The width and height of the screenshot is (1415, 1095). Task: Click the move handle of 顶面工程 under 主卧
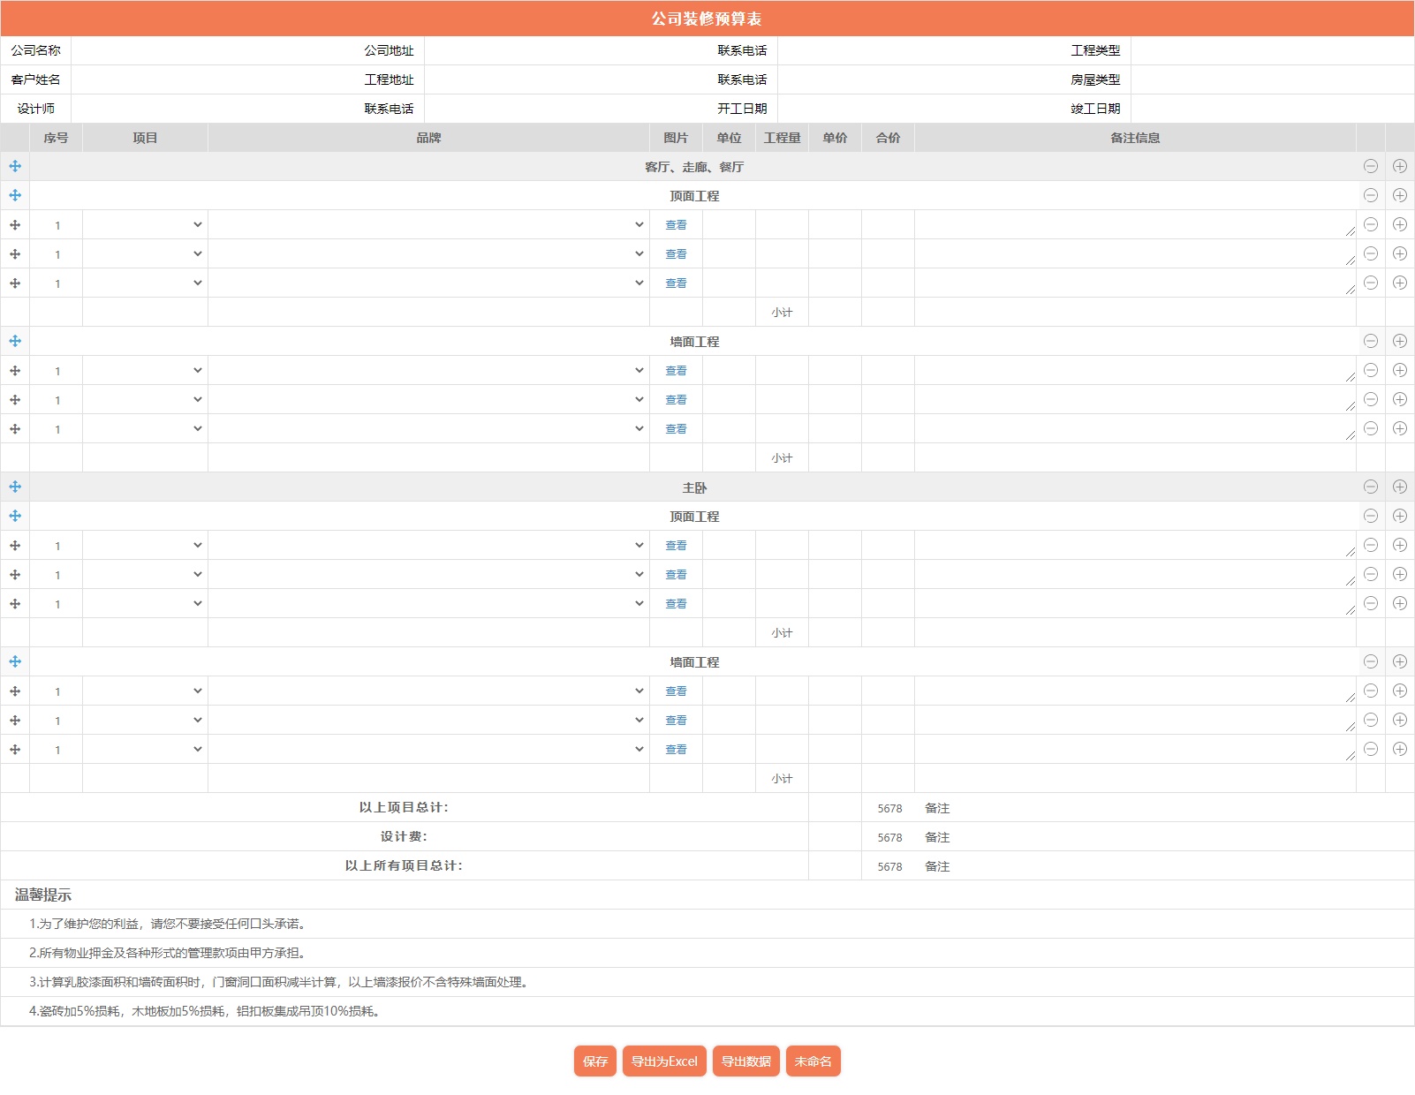(x=15, y=516)
